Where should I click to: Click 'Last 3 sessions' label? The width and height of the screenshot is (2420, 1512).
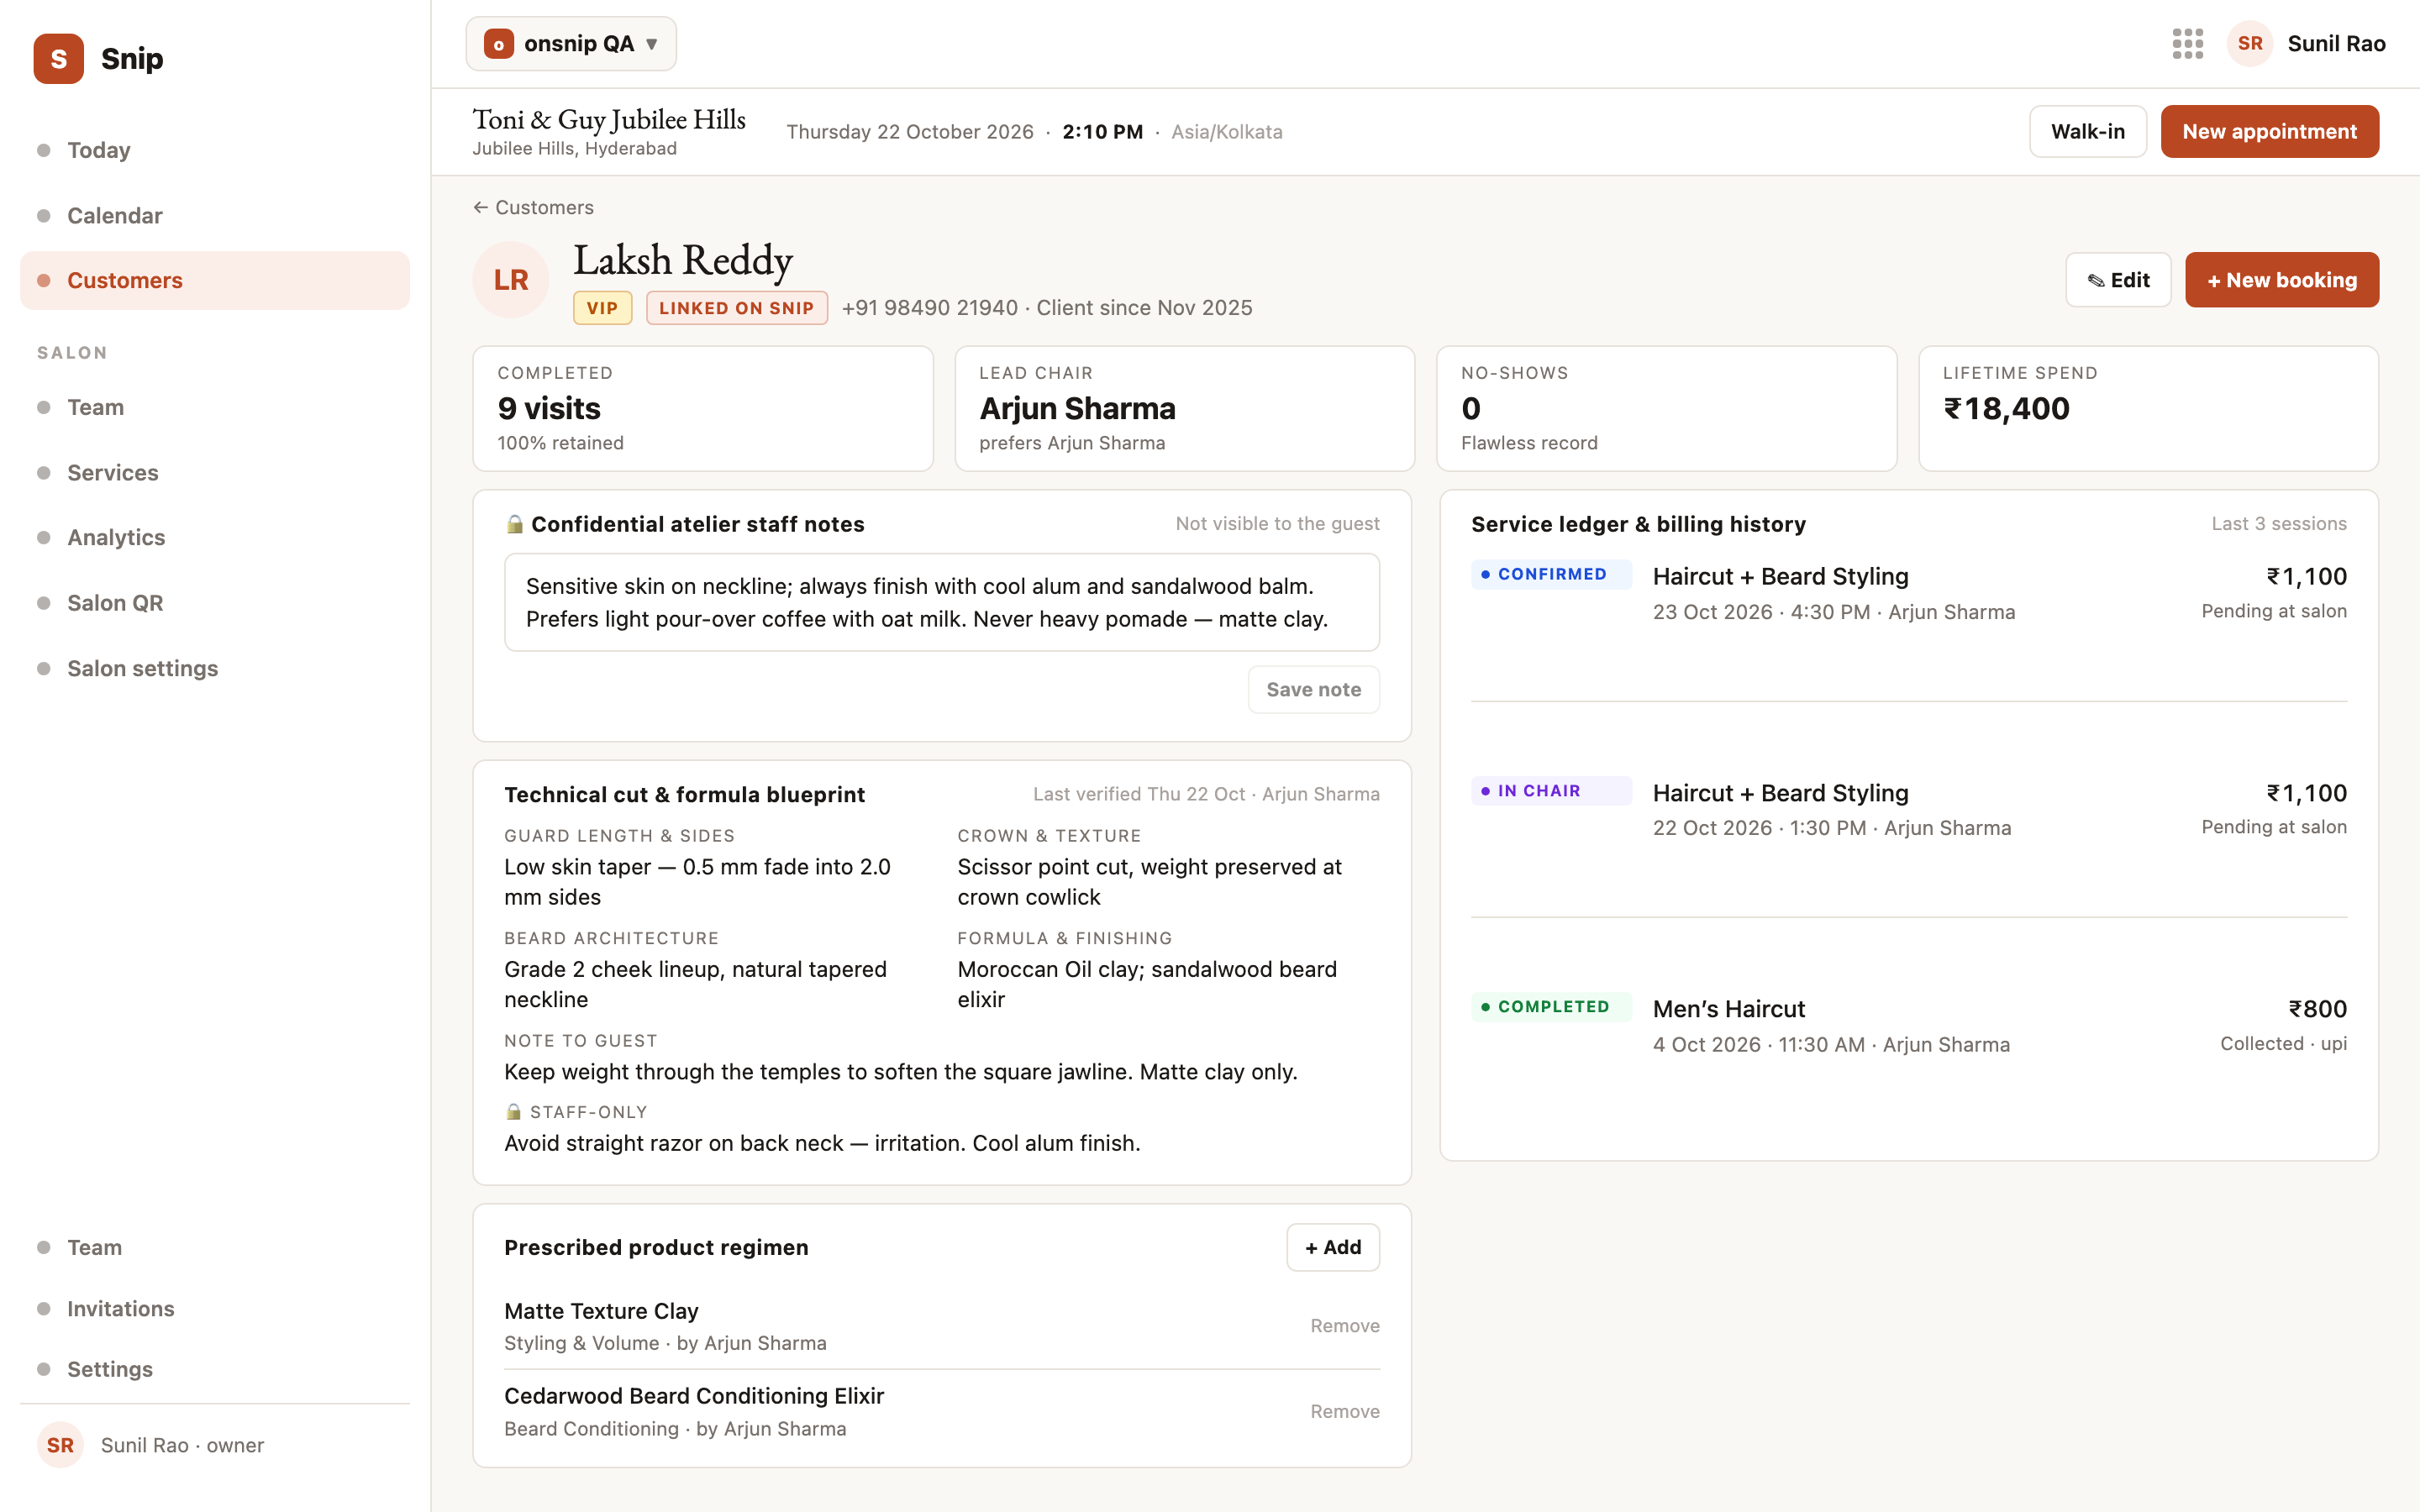(x=2279, y=524)
